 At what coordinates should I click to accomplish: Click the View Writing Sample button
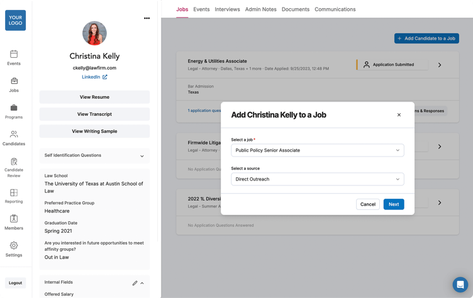[x=94, y=131]
